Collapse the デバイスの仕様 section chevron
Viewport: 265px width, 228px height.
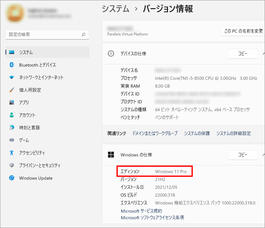pos(263,54)
